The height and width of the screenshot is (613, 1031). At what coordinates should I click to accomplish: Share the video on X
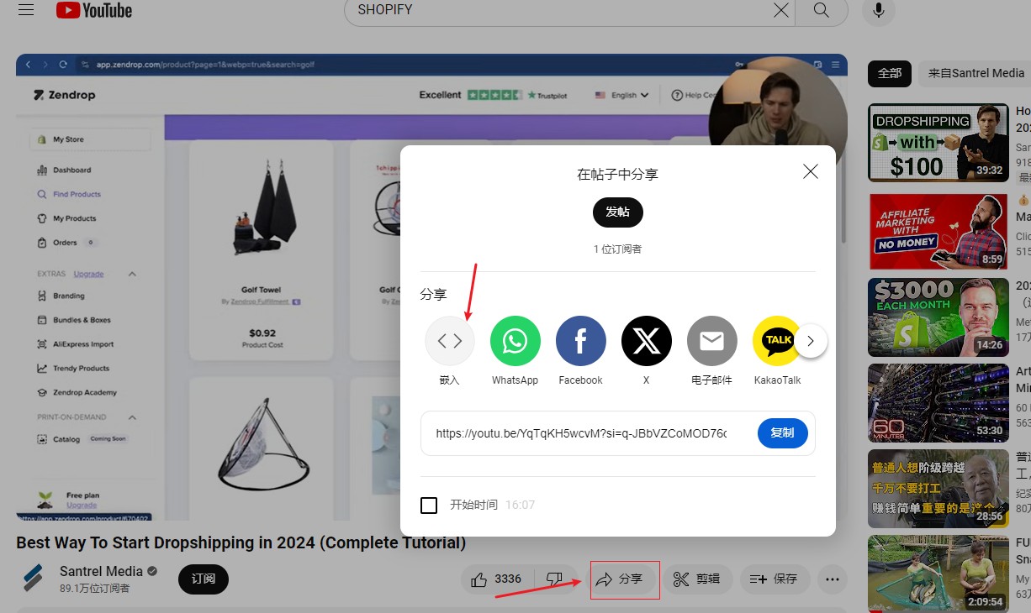pyautogui.click(x=646, y=341)
